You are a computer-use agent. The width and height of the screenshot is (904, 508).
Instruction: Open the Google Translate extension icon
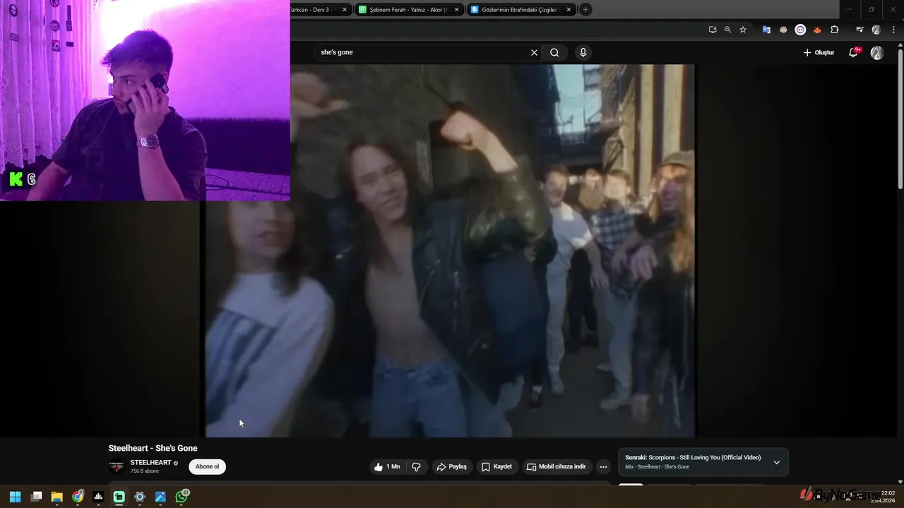(766, 30)
